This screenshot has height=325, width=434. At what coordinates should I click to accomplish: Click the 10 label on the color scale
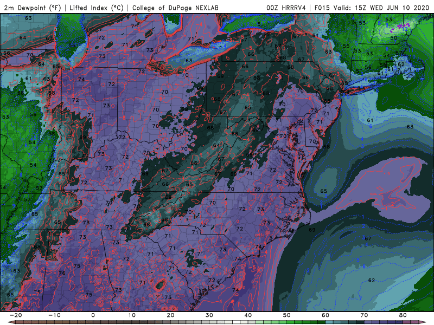(x=132, y=315)
